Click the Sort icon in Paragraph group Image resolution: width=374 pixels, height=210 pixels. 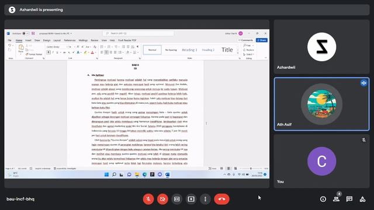133,47
